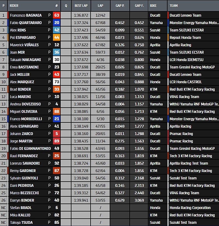The image size is (219, 226).
Task: Click the RIDER column header
Action: point(14,5)
